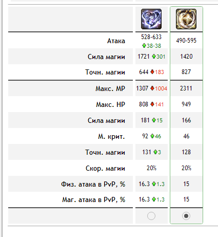This screenshot has height=237, width=218.
Task: Click the golden ring weapon icon
Action: [x=186, y=19]
